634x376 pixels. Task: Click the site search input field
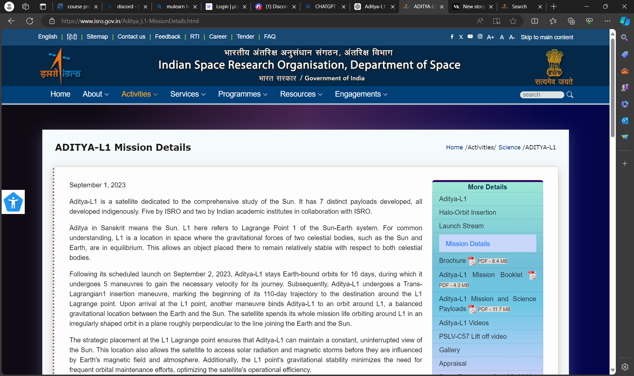click(x=542, y=95)
